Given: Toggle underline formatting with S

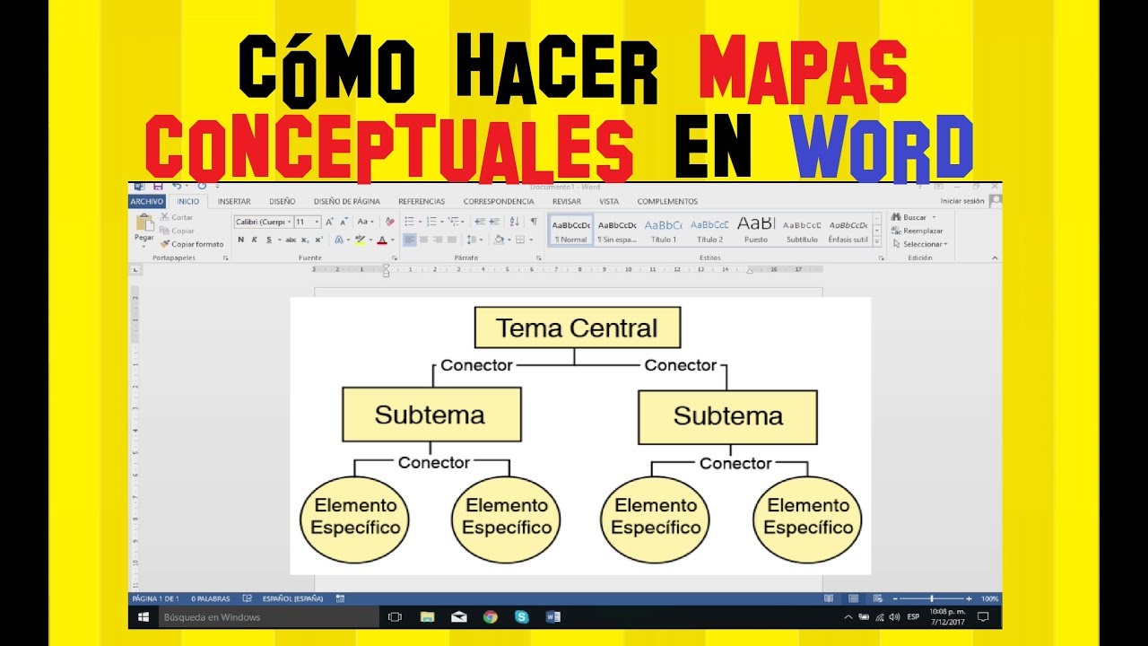Looking at the screenshot, I should 267,240.
